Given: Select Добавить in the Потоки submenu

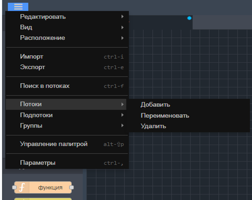Looking at the screenshot, I should 155,104.
